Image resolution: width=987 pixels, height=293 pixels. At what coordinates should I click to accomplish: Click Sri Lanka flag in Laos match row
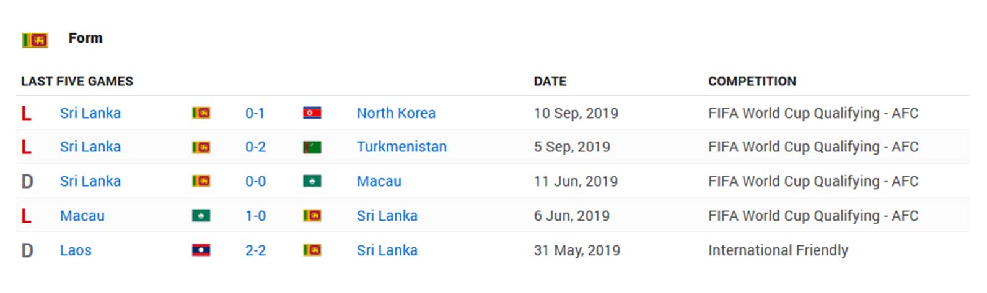[312, 250]
